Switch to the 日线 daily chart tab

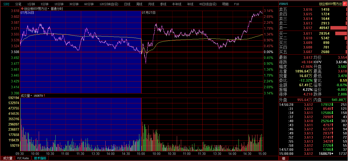pyautogui.click(x=127, y=4)
